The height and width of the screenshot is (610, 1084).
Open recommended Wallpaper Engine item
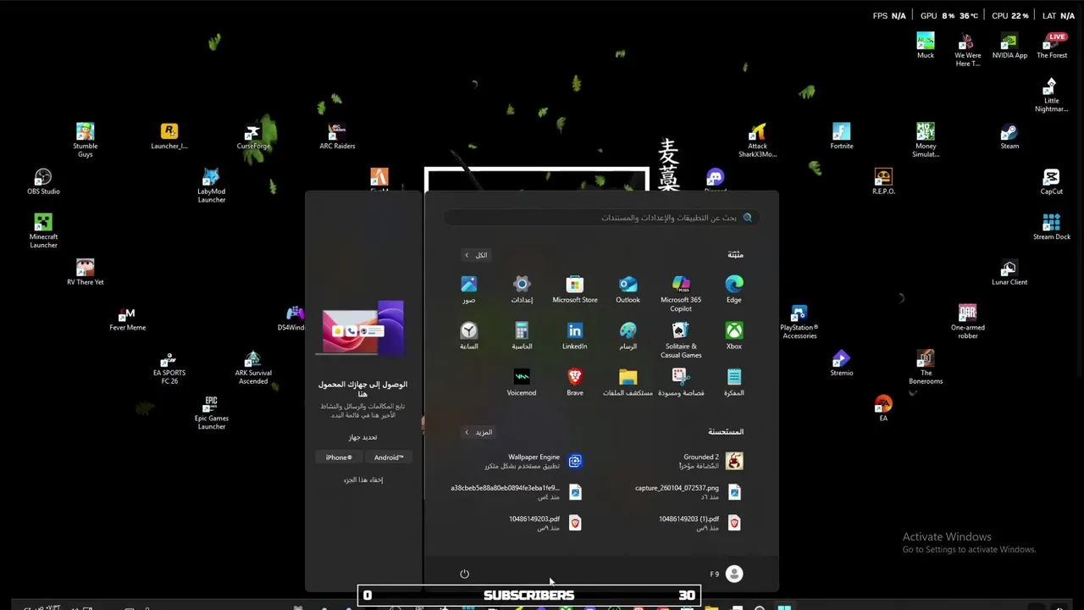pos(532,461)
